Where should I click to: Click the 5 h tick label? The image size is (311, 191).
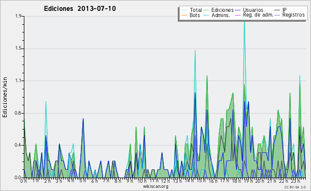(x=82, y=181)
